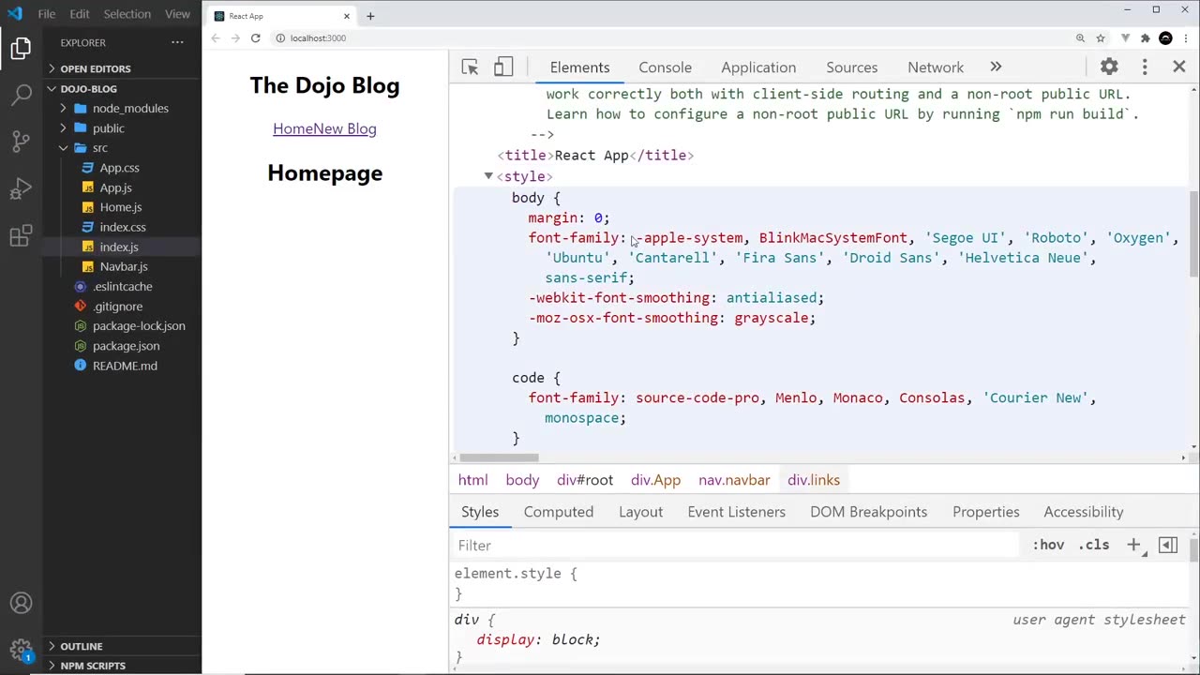Select div#root in the breadcrumb
This screenshot has width=1200, height=675.
tap(585, 480)
